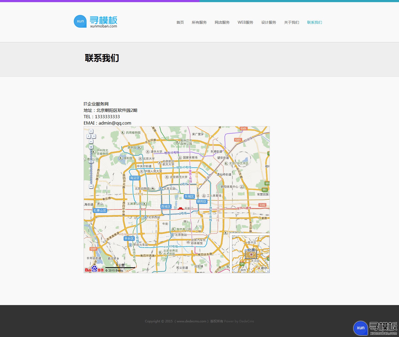
Task: Click the 朝阳区 district label
Action: tap(202, 202)
